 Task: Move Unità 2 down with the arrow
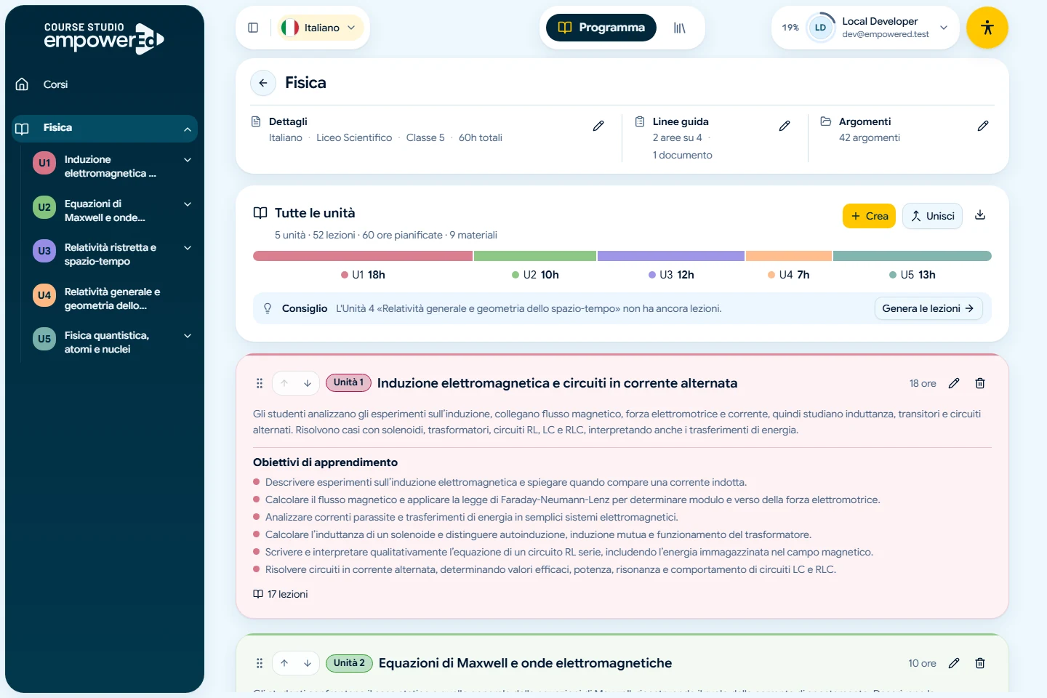click(308, 663)
